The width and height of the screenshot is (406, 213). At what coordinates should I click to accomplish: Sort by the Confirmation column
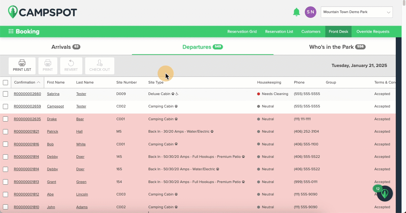27,82
